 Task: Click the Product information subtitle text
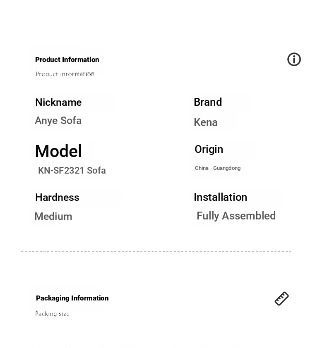click(65, 74)
